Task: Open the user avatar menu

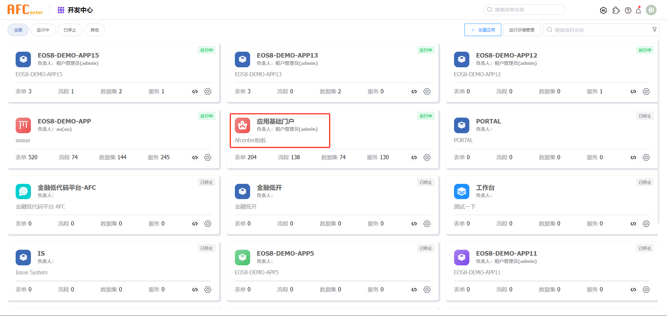Action: 651,10
